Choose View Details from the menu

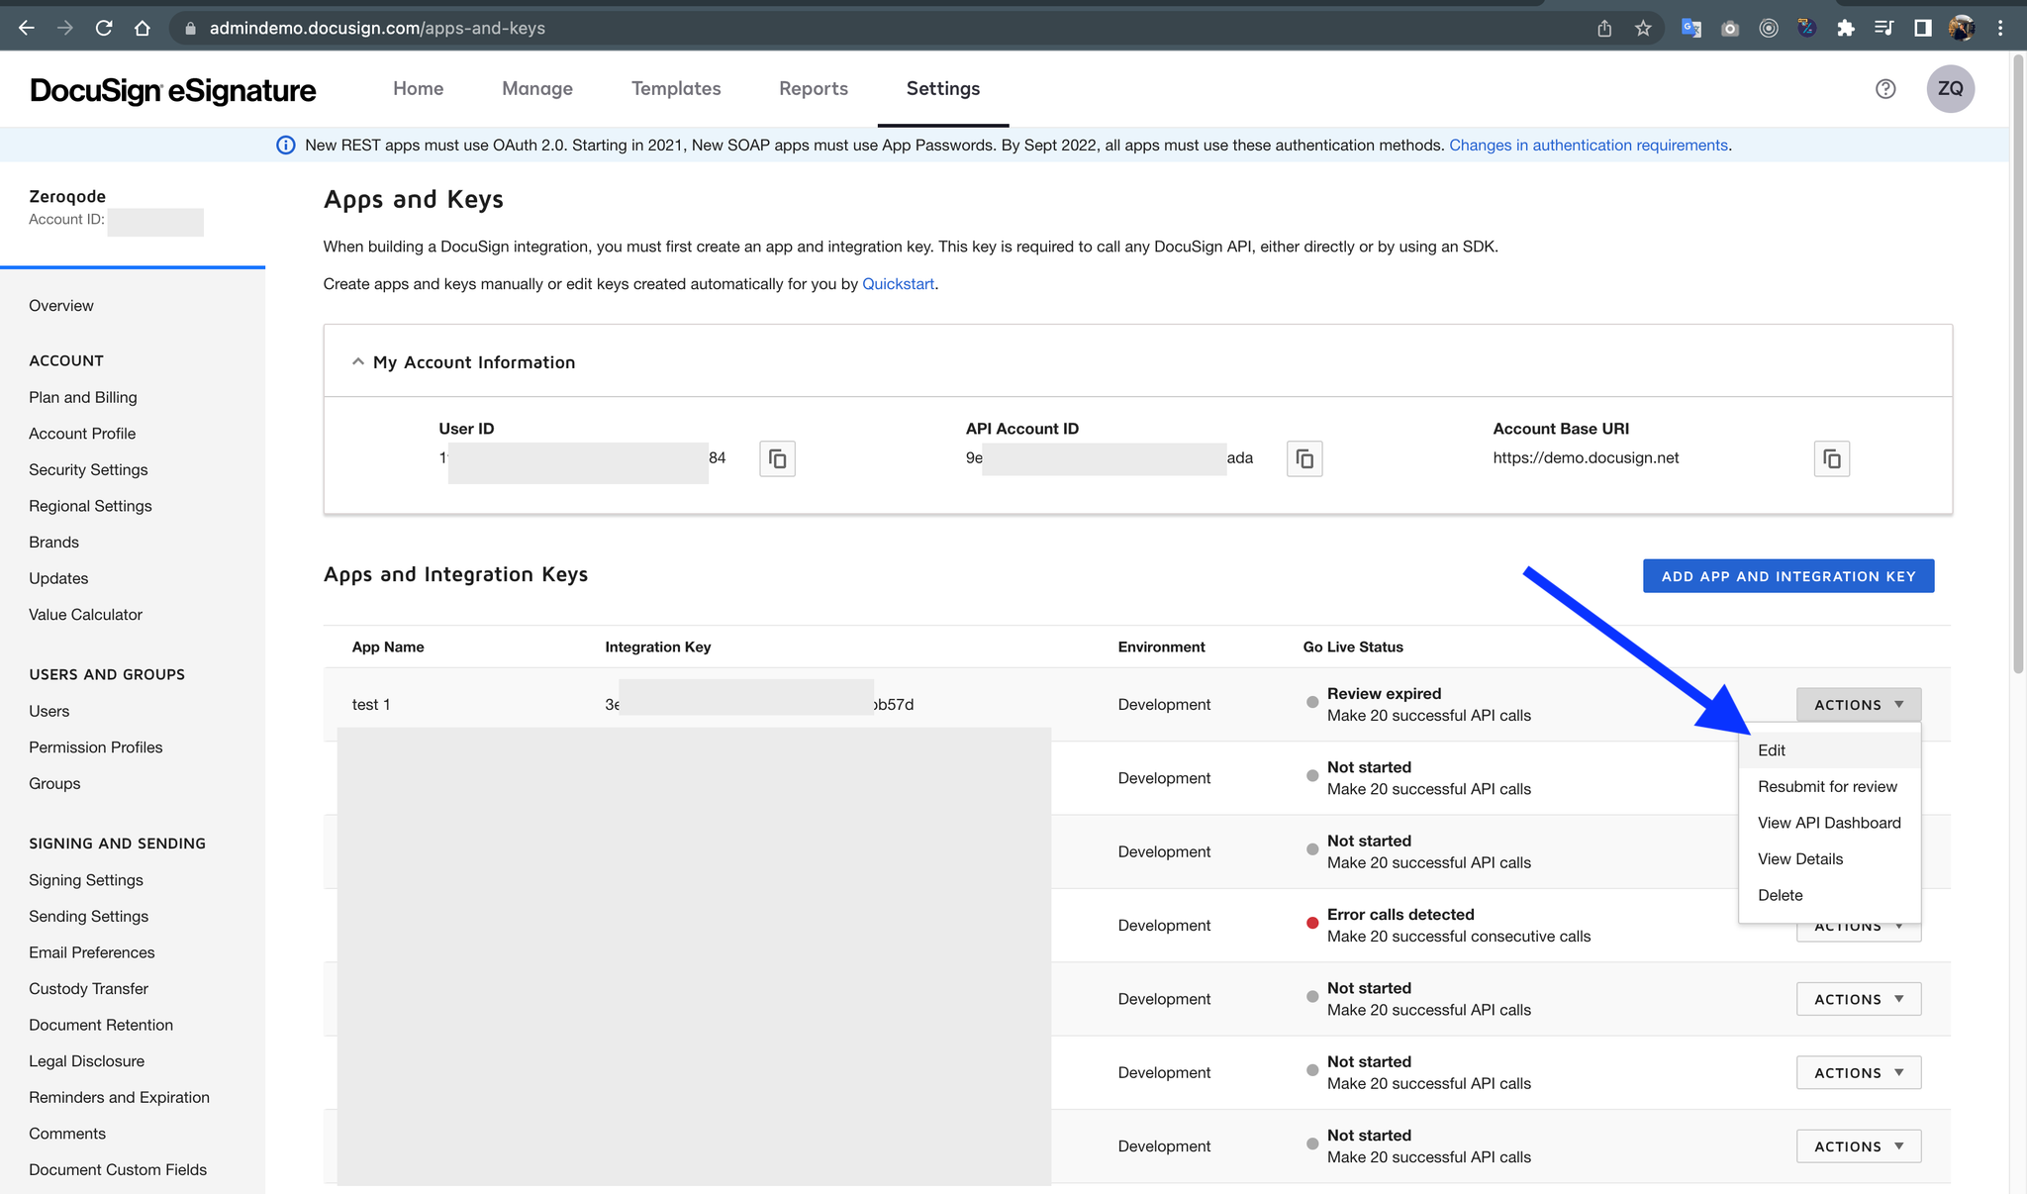1829,858
